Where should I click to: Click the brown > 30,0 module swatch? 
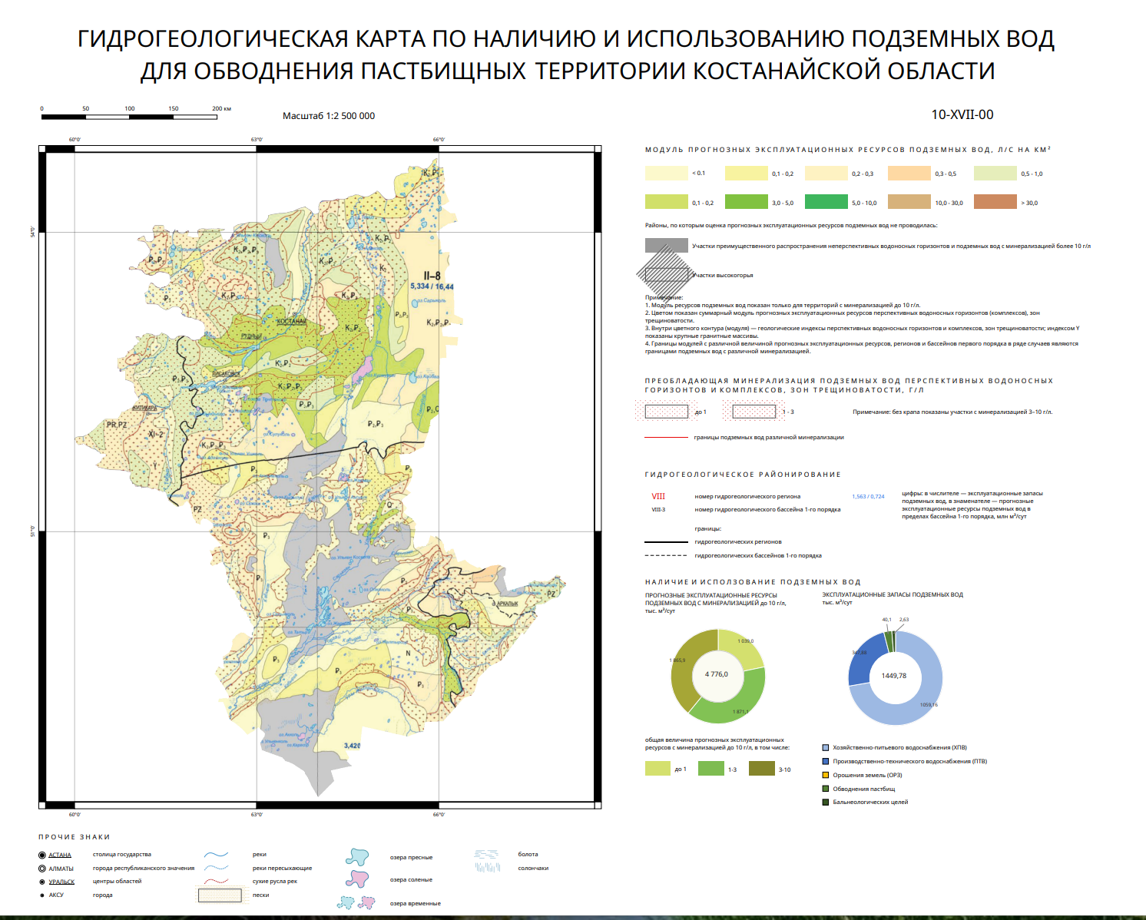(995, 202)
